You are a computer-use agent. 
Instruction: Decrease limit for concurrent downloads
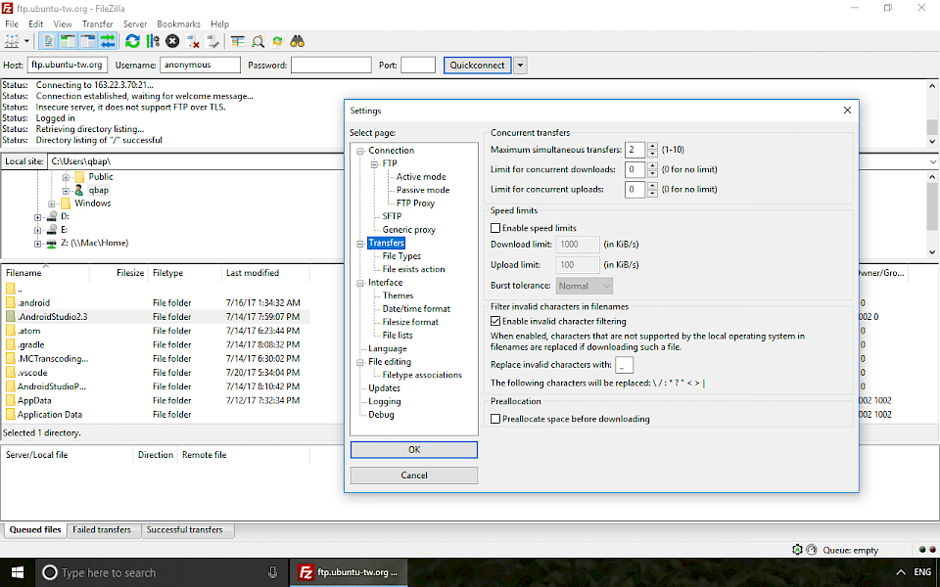click(652, 174)
